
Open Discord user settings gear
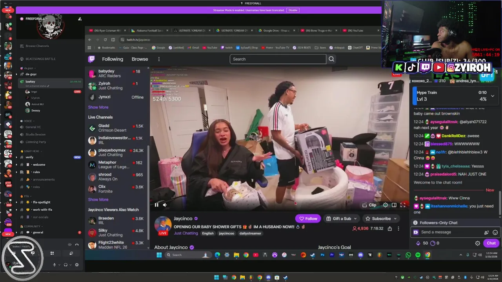click(76, 265)
